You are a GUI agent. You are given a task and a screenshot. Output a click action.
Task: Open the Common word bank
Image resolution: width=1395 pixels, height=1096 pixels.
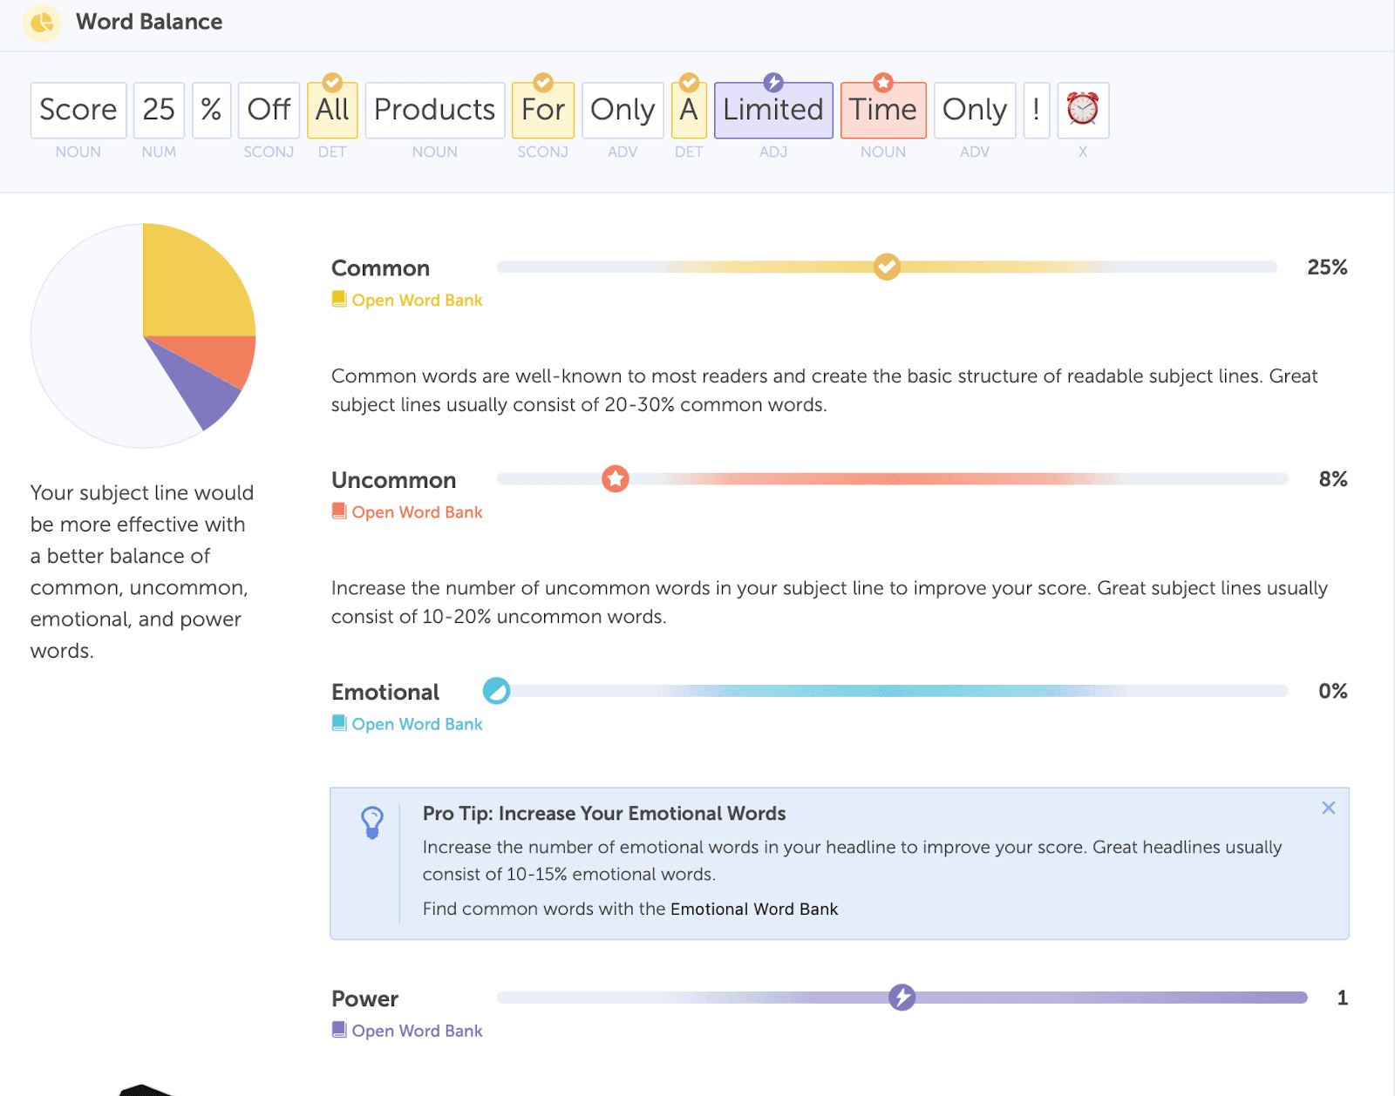click(417, 300)
